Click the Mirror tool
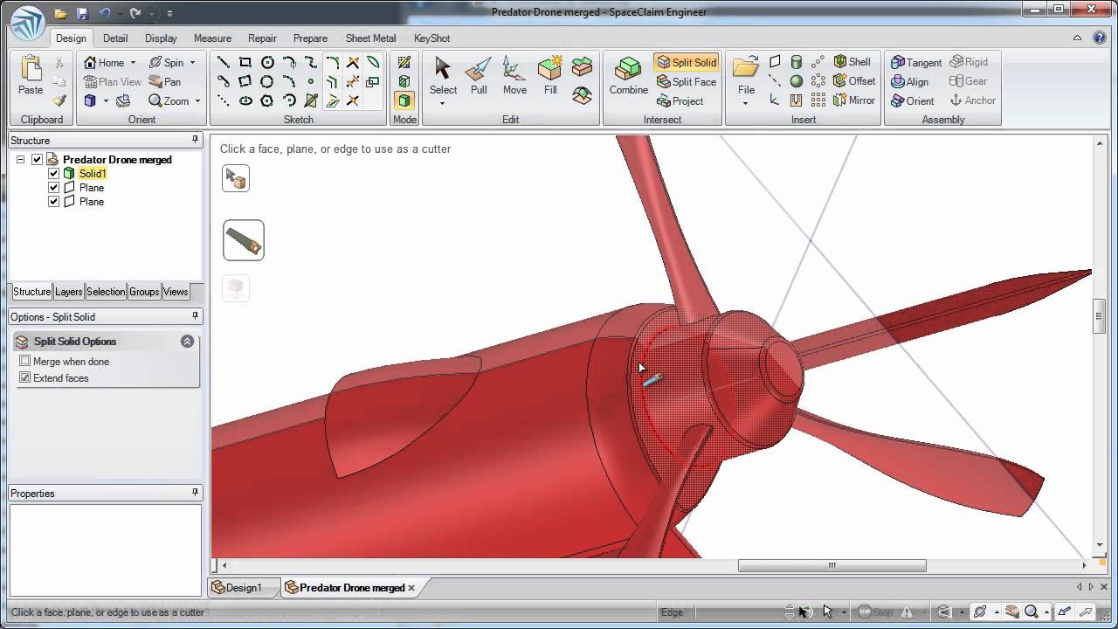This screenshot has width=1118, height=629. click(853, 100)
